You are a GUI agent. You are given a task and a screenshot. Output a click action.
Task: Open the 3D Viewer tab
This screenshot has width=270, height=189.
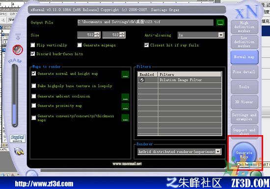click(x=244, y=102)
